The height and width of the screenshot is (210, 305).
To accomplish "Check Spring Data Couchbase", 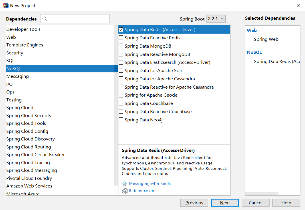I will (x=121, y=103).
